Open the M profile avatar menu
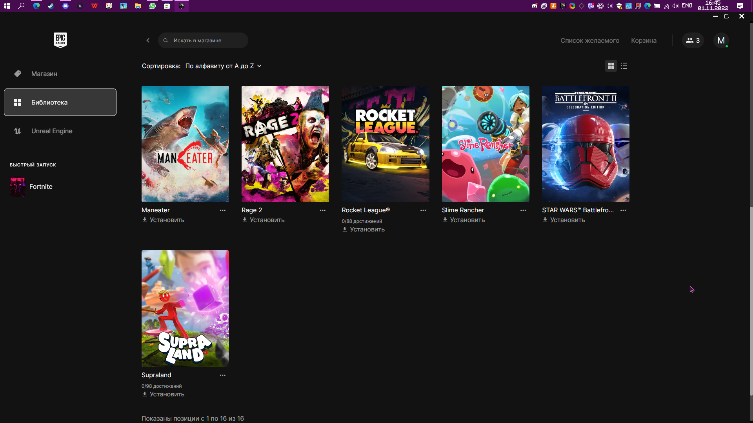The width and height of the screenshot is (753, 423). click(x=721, y=40)
